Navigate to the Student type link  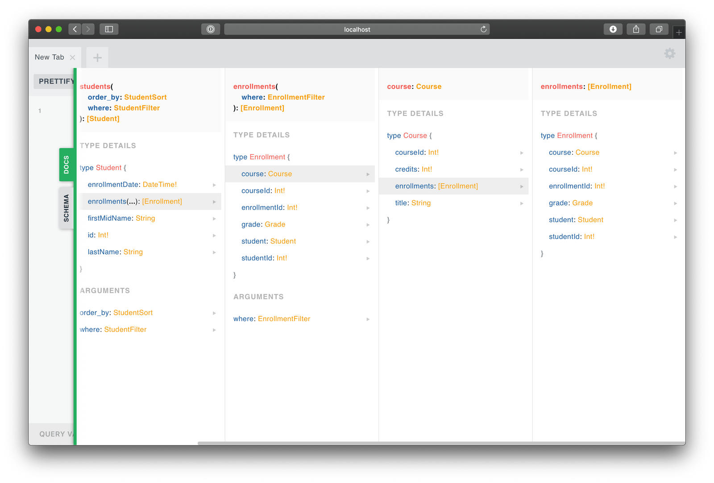[x=283, y=241]
